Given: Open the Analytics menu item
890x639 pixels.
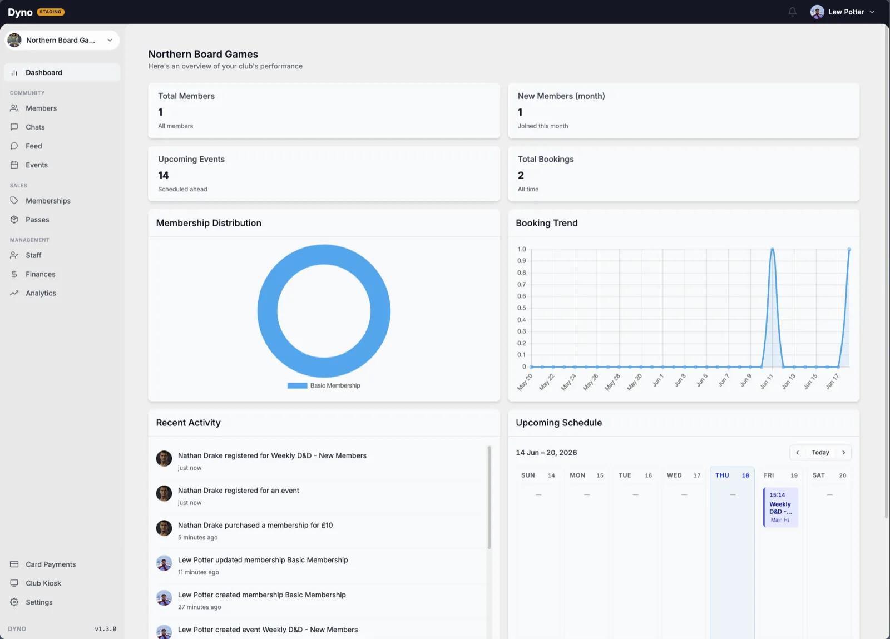Looking at the screenshot, I should click(x=62, y=293).
